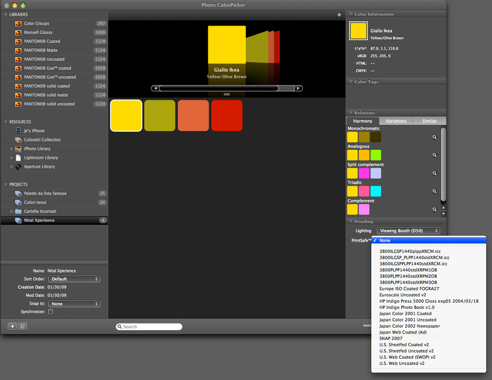Image resolution: width=492 pixels, height=380 pixels.
Task: Enable the Synchronize checkbox
Action: (x=50, y=312)
